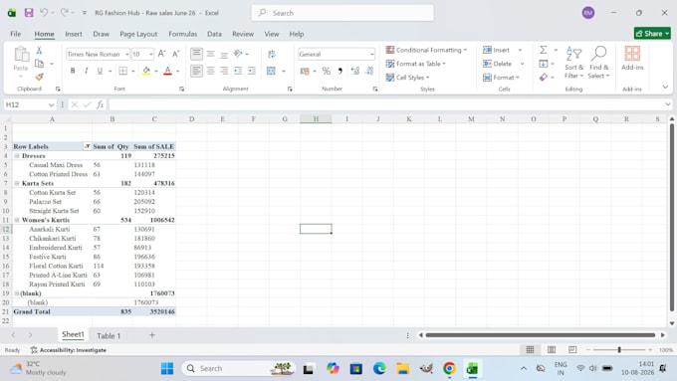Open Conditional Formatting dropdown
This screenshot has height=381, width=677.
pyautogui.click(x=426, y=50)
